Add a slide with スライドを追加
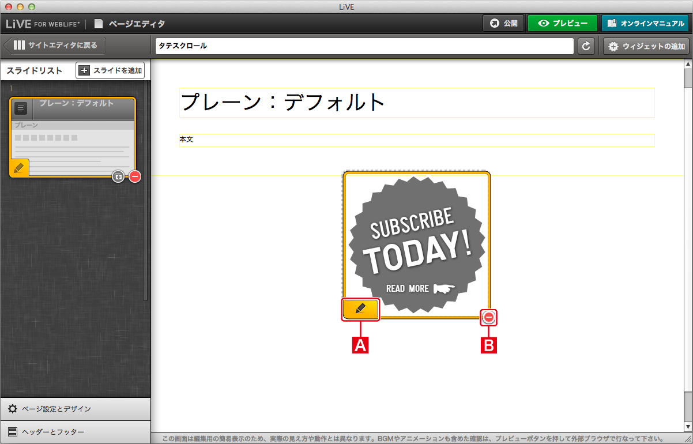The image size is (693, 444). click(x=110, y=70)
